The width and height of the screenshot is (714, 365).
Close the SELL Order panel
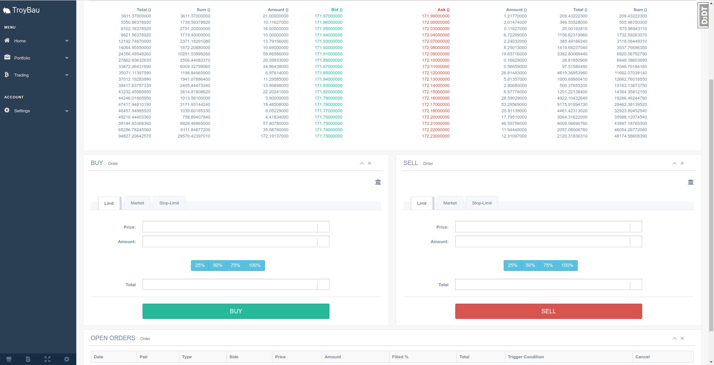(682, 163)
